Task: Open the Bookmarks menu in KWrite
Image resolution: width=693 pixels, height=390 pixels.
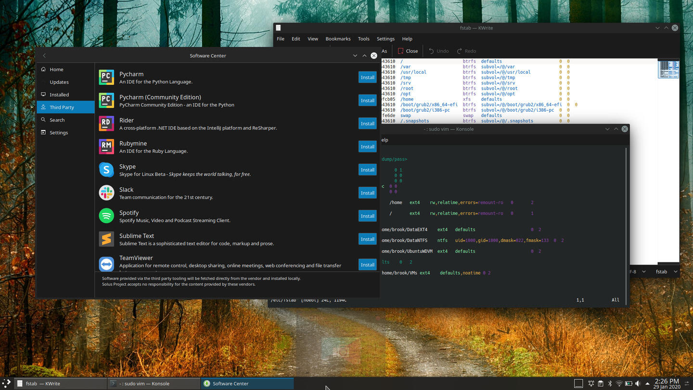Action: 338,39
